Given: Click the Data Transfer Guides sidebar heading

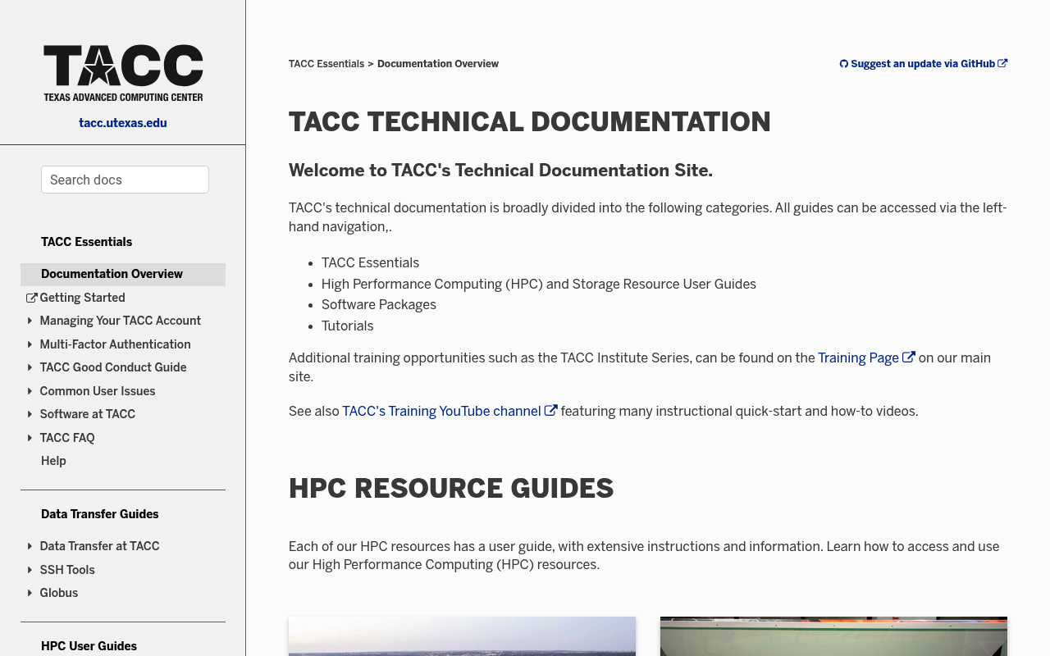Looking at the screenshot, I should [x=100, y=514].
